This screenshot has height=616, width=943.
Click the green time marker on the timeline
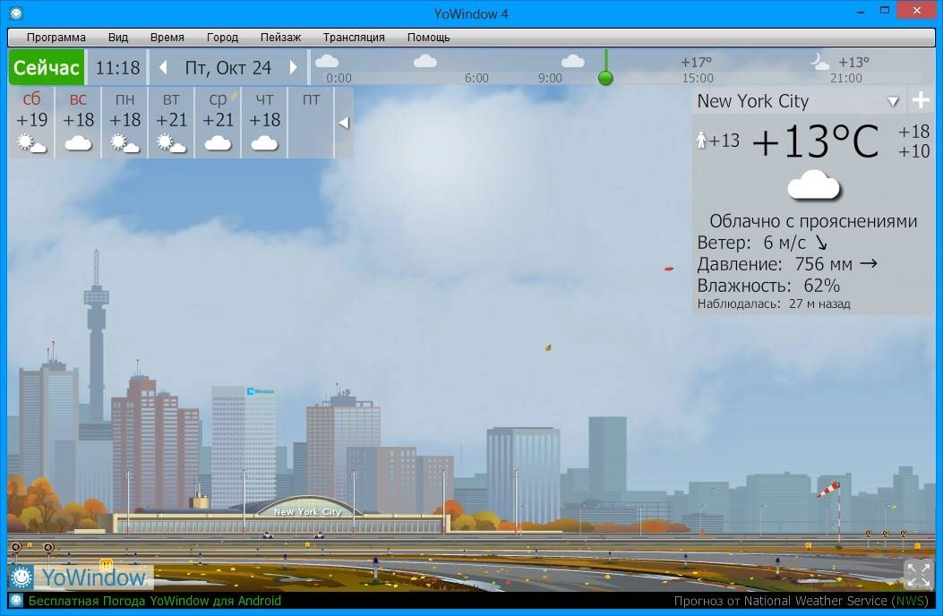[x=605, y=78]
